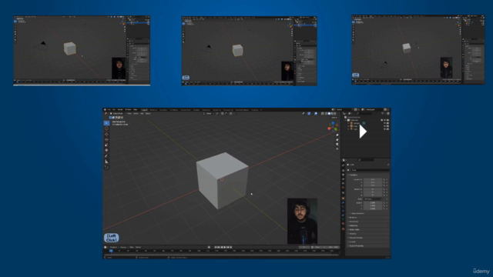Toggle snapping magnet
This screenshot has width=493, height=277.
[223, 113]
